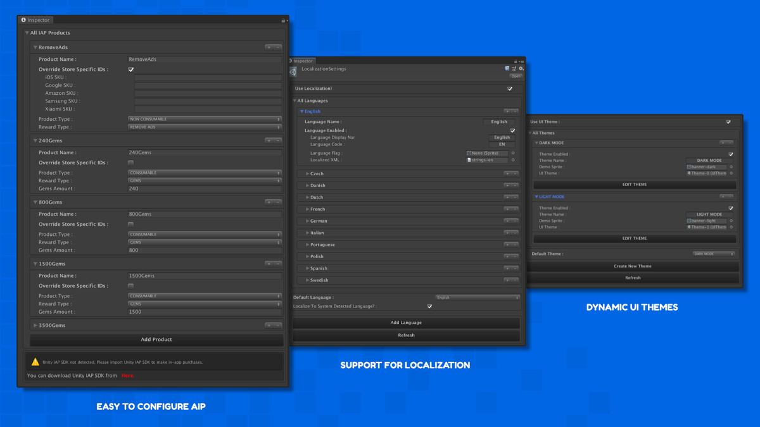This screenshot has height=427, width=760.
Task: Click the Add Language button
Action: pyautogui.click(x=406, y=323)
